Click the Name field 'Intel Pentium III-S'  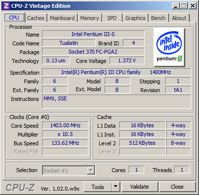coord(93,34)
